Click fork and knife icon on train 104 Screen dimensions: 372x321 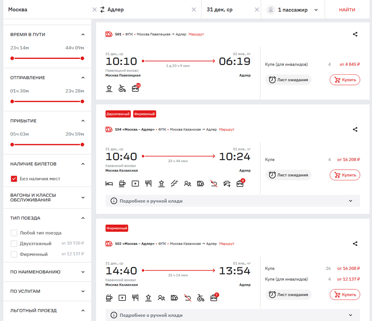[x=148, y=183]
